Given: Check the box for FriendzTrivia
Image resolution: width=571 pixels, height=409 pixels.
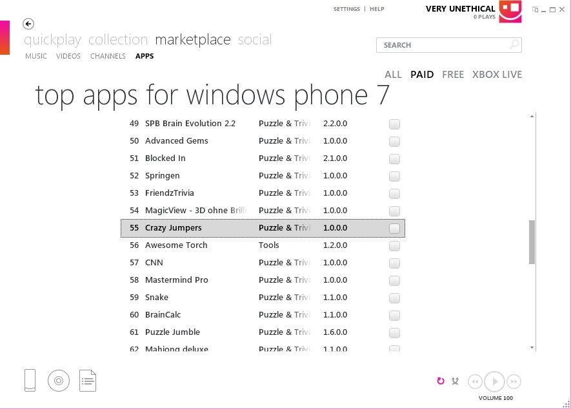Looking at the screenshot, I should (x=394, y=194).
